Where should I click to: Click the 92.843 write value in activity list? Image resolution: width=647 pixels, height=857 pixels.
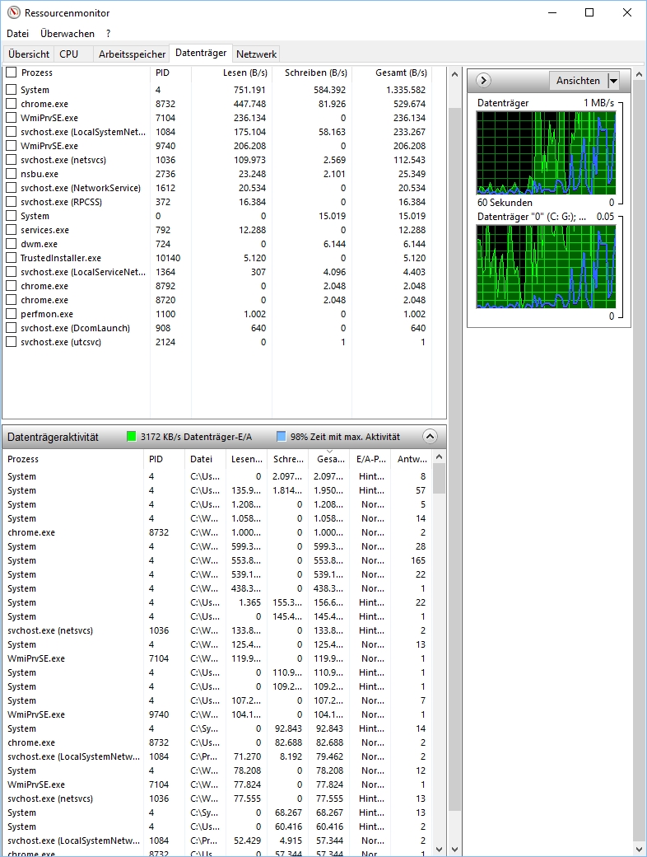click(x=288, y=728)
